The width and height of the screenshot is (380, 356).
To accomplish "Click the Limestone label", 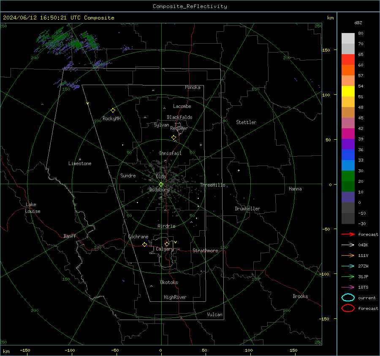I will click(x=80, y=163).
